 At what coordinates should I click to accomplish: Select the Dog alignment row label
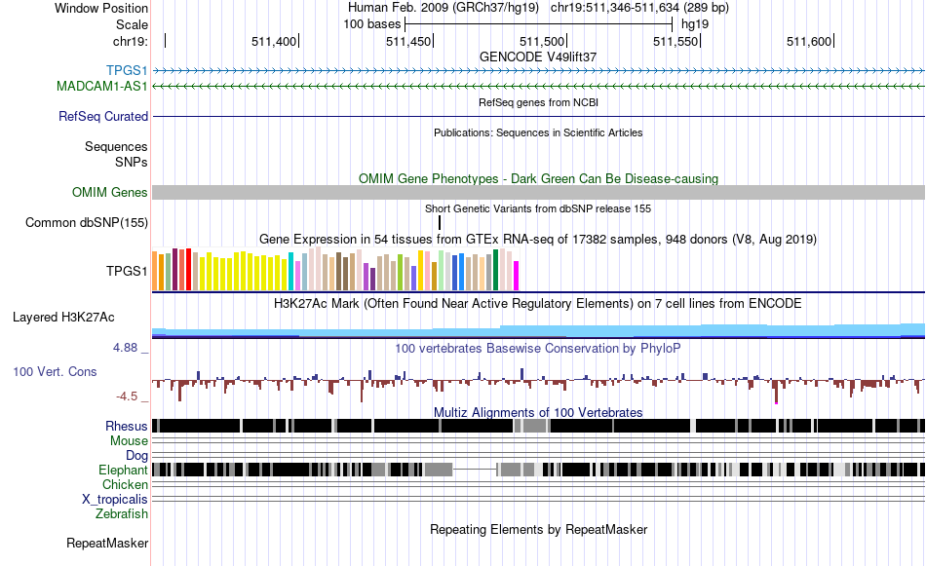(136, 455)
